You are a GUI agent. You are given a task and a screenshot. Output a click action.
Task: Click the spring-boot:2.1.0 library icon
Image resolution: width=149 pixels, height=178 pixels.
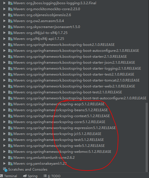(10, 45)
